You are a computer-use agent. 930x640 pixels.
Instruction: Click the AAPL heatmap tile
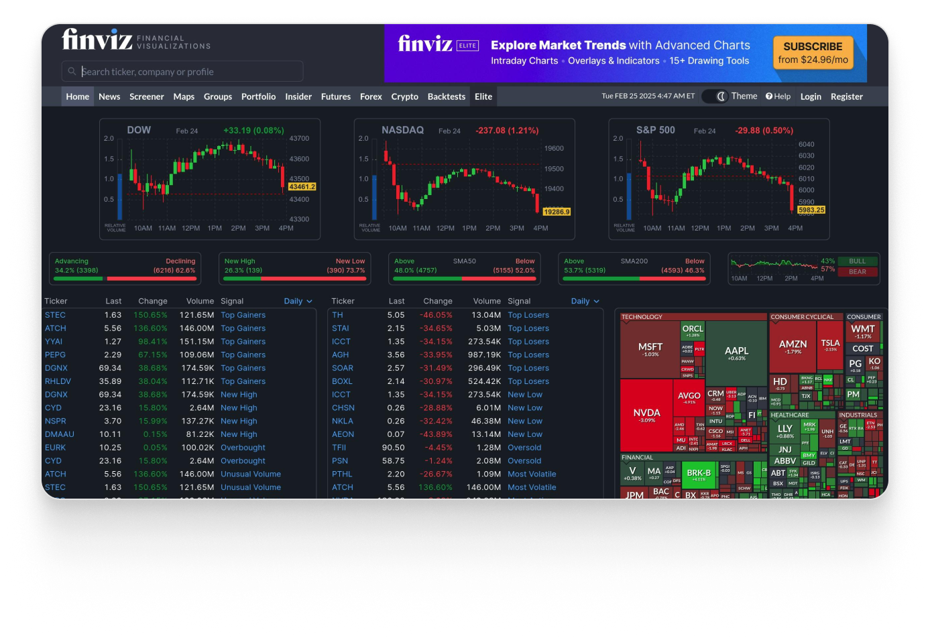coord(736,353)
